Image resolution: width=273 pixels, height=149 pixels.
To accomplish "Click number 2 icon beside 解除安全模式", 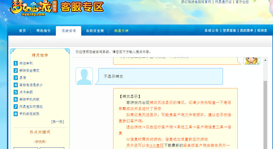I will tap(16, 71).
